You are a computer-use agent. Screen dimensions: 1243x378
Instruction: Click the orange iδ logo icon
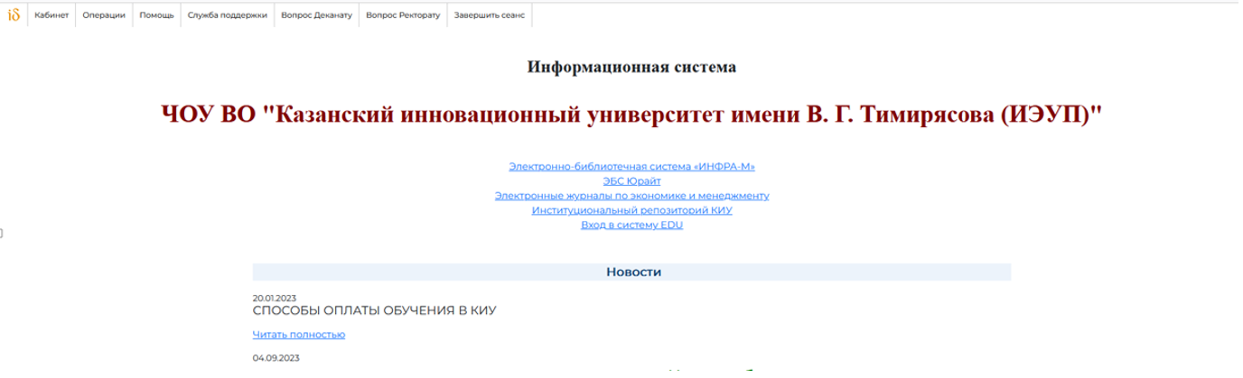(14, 15)
